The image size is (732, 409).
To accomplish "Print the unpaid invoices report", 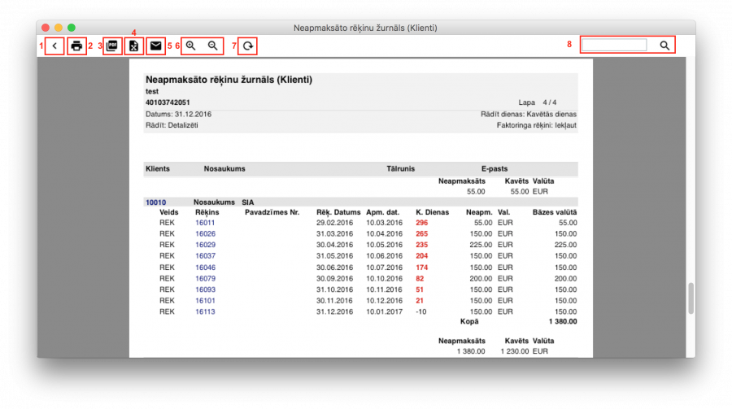I will [76, 46].
